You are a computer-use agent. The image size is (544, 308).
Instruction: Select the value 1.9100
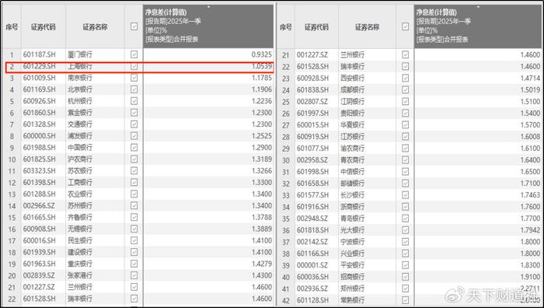[x=530, y=277]
